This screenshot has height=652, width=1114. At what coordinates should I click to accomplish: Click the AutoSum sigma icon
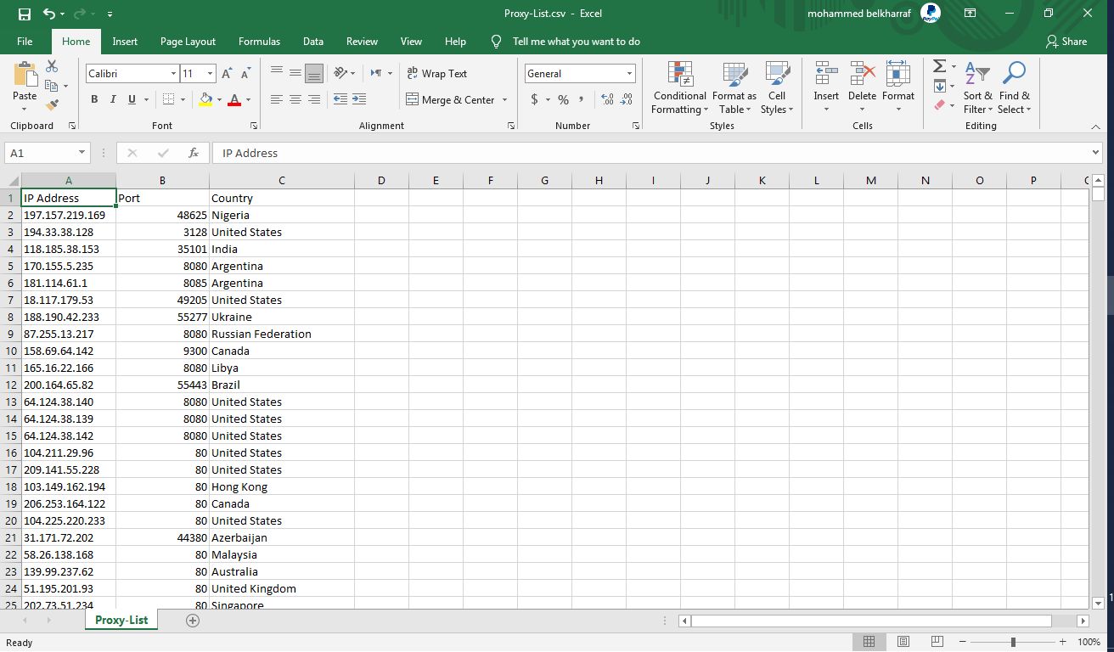pos(939,66)
